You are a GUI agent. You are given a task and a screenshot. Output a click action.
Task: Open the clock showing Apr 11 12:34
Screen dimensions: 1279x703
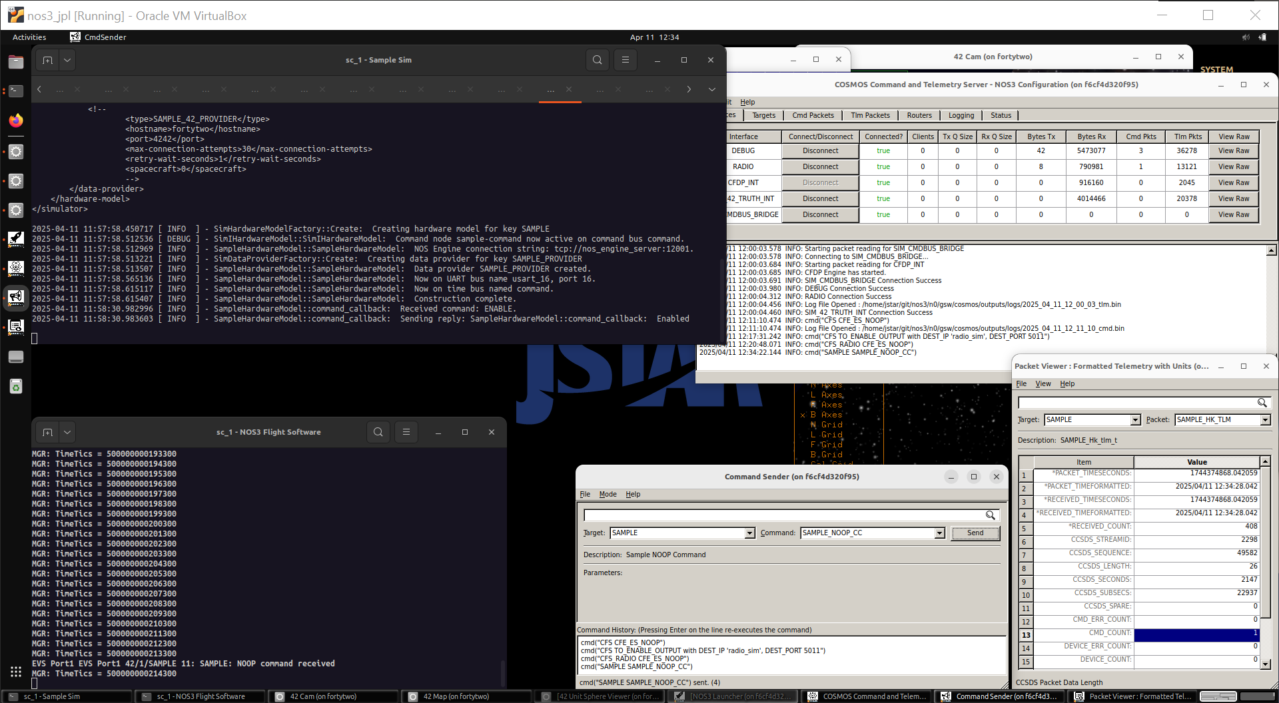(654, 37)
